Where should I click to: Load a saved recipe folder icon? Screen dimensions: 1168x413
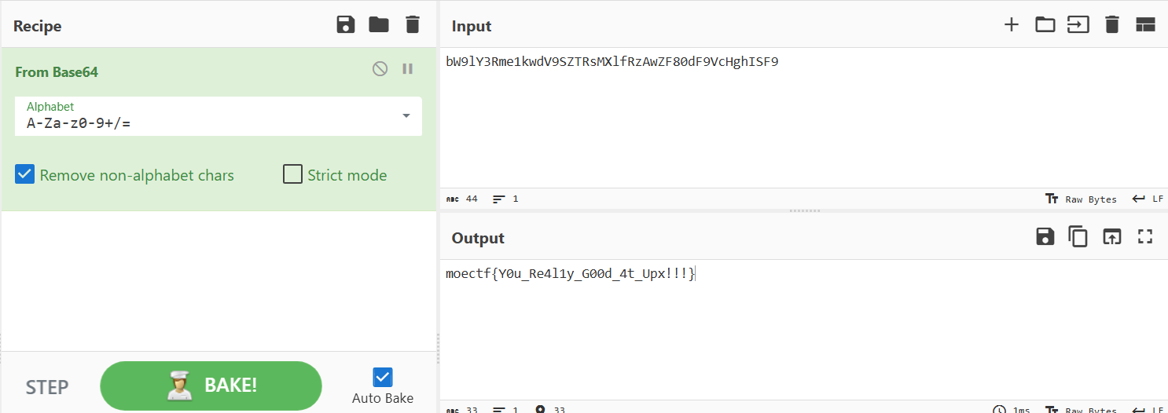pyautogui.click(x=379, y=25)
